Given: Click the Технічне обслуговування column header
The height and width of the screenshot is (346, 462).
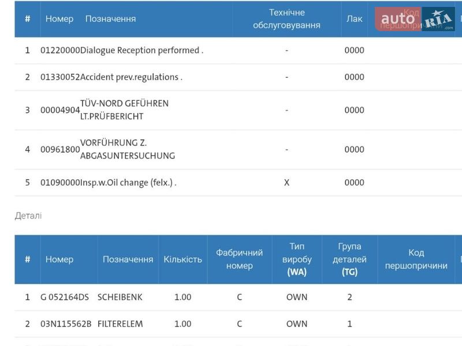Looking at the screenshot, I should (286, 18).
